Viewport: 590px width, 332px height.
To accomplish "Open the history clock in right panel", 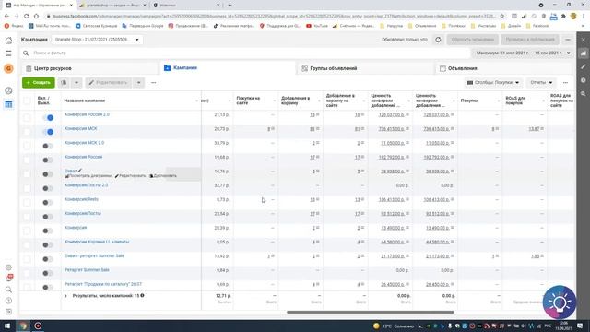I will [x=584, y=80].
